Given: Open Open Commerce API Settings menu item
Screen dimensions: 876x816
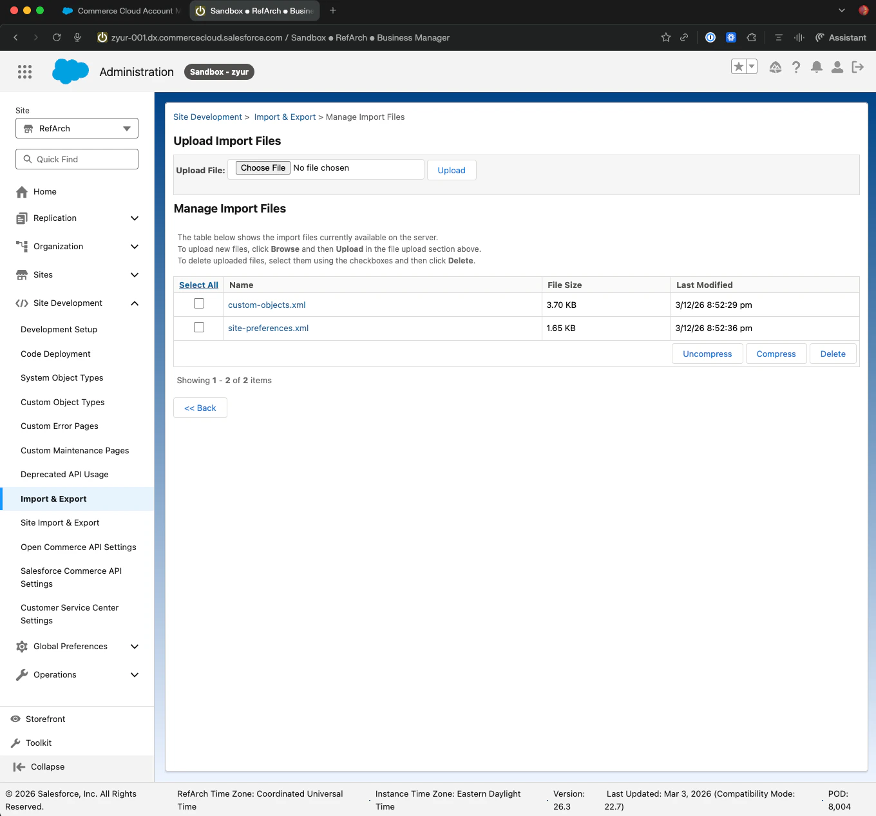Looking at the screenshot, I should point(79,547).
